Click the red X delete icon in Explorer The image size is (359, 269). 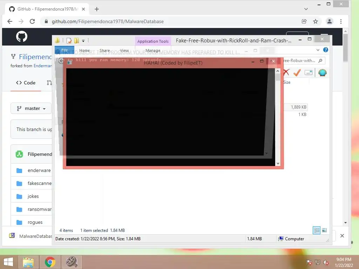[286, 73]
